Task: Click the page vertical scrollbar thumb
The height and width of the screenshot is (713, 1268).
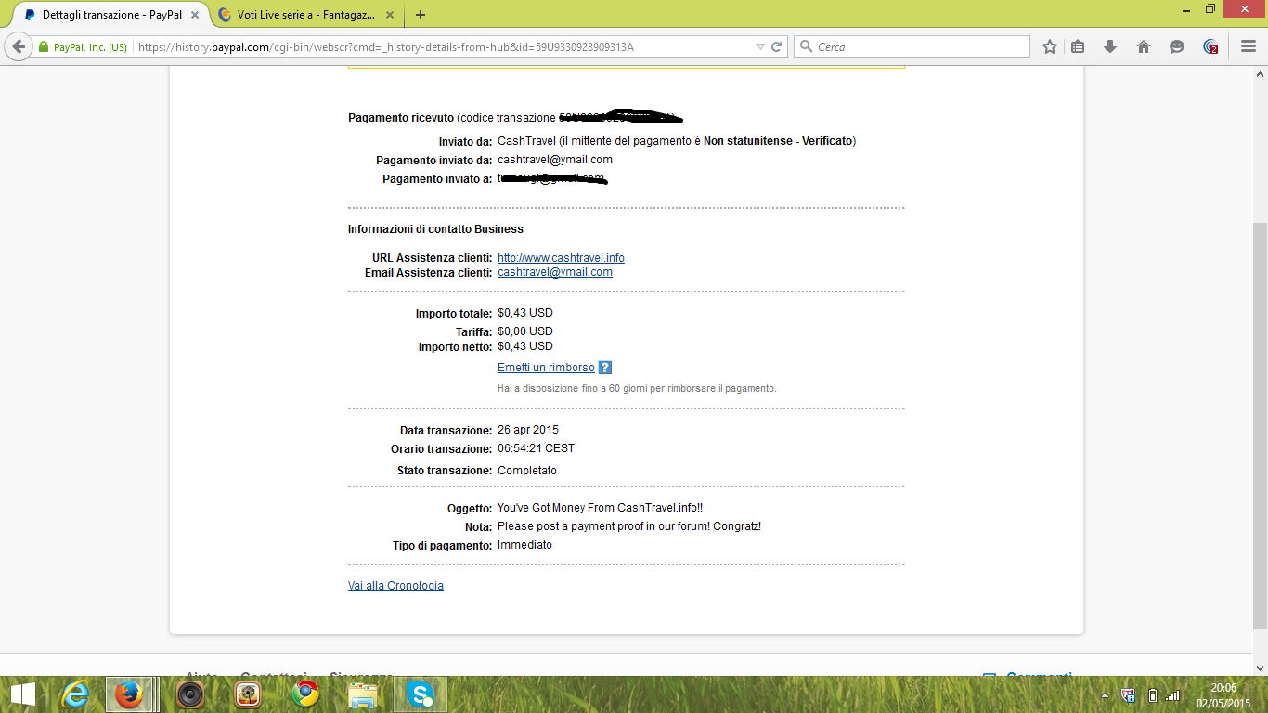Action: (x=1260, y=426)
